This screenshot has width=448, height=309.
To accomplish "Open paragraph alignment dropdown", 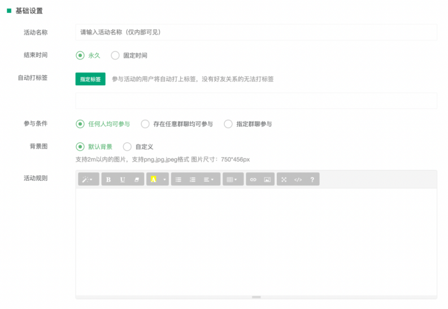I will [x=210, y=179].
